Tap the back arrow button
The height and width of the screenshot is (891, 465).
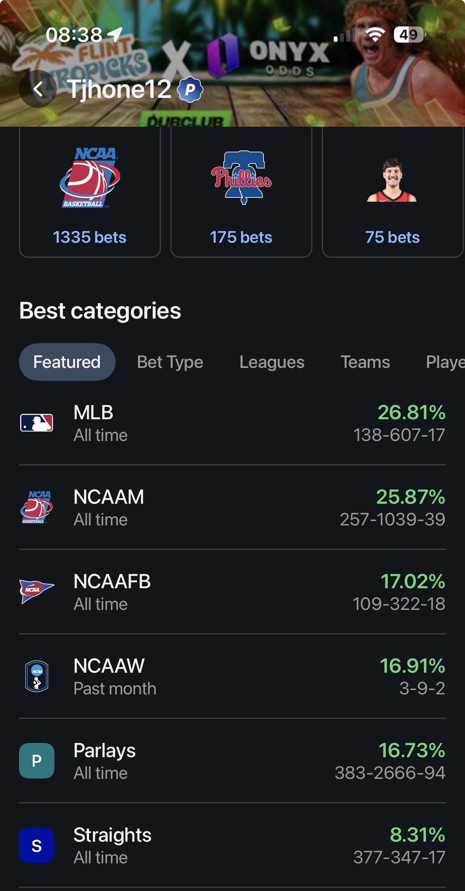[38, 89]
